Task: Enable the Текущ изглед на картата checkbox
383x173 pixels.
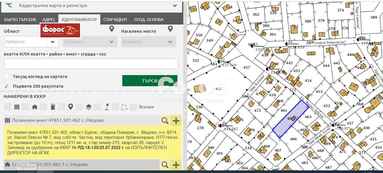Action: point(6,77)
